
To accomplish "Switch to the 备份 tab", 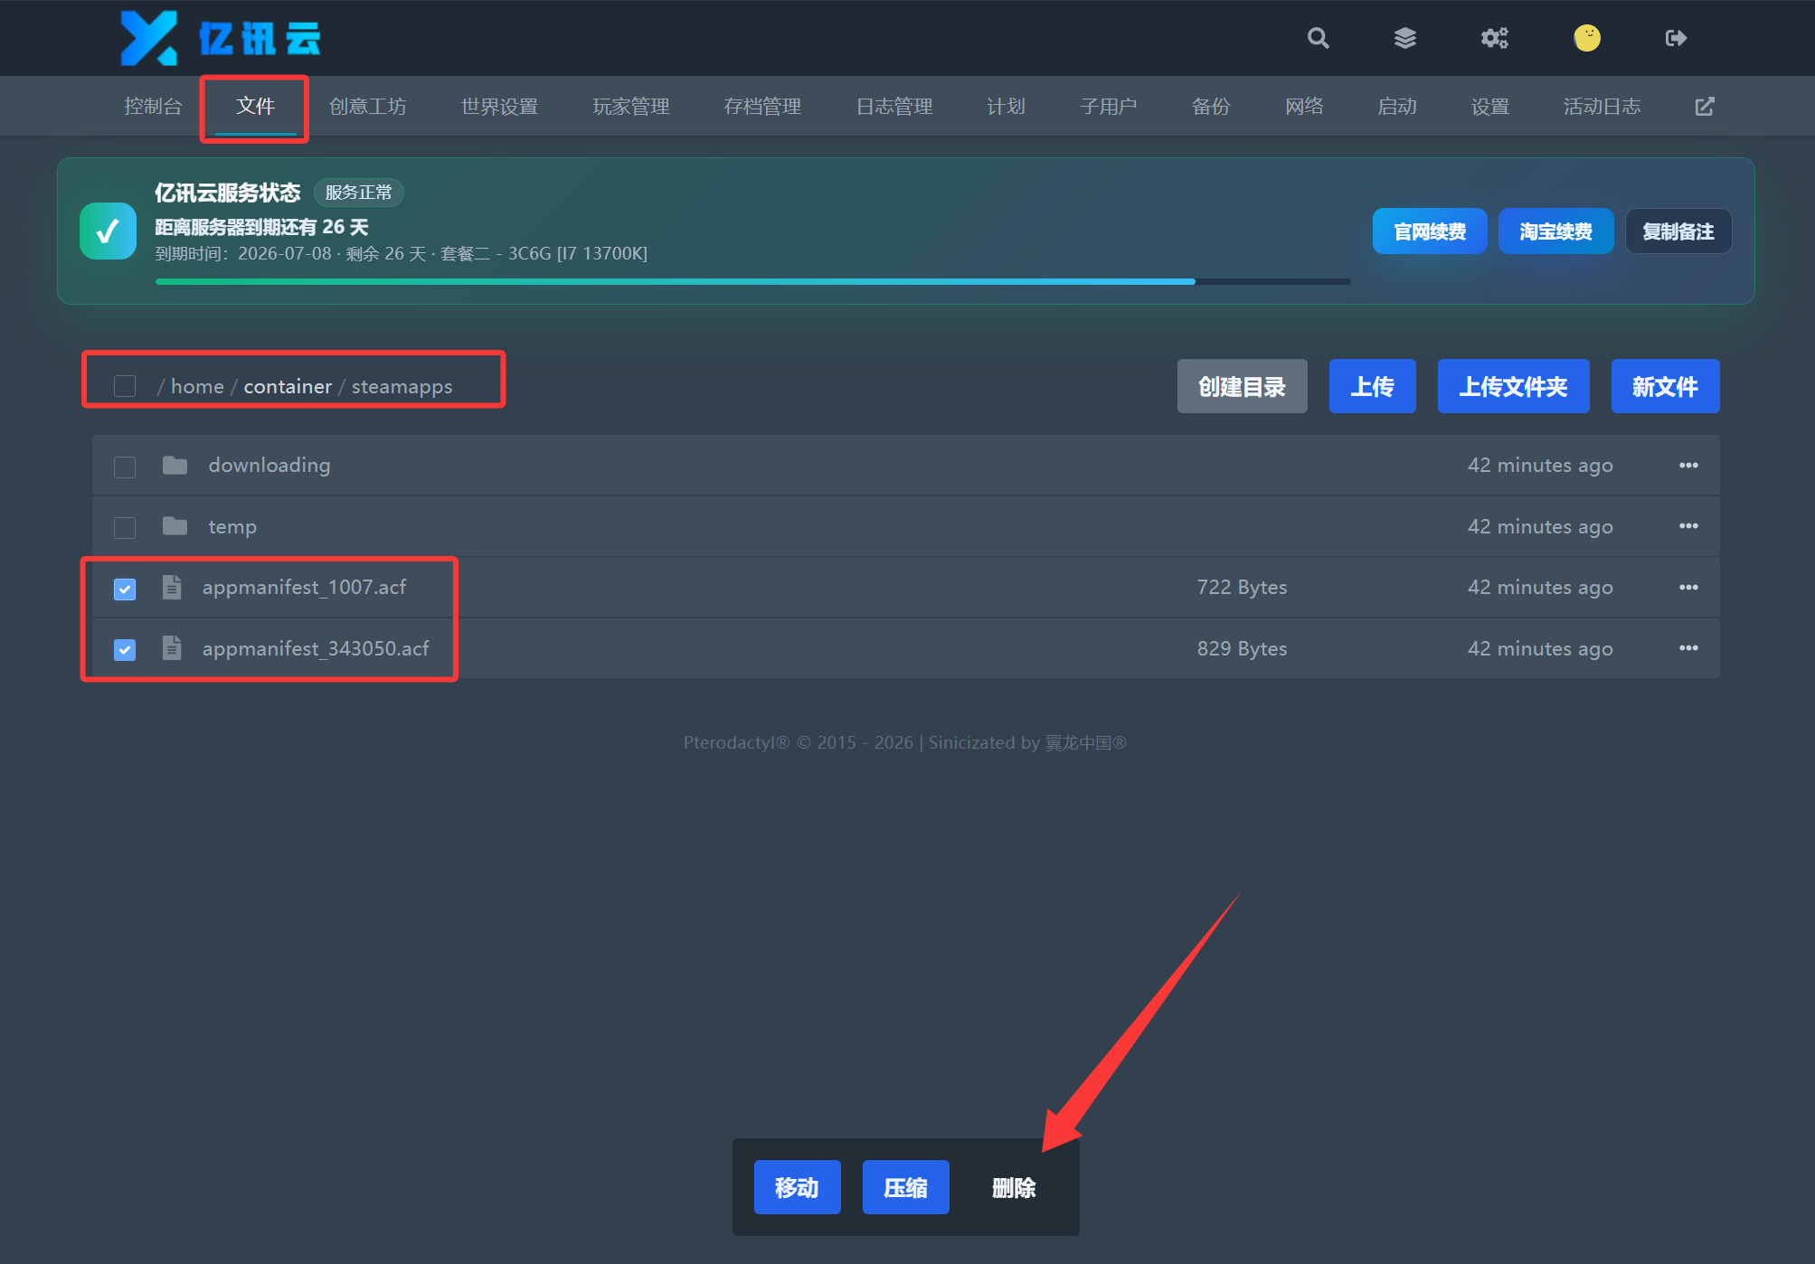I will pyautogui.click(x=1211, y=107).
